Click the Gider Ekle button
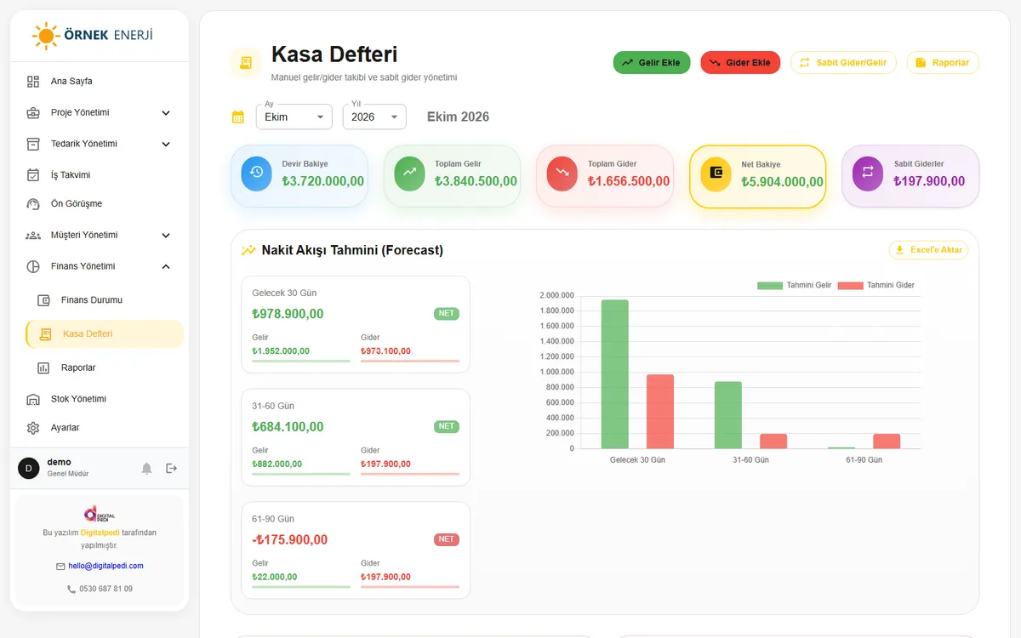This screenshot has height=638, width=1021. [x=740, y=63]
